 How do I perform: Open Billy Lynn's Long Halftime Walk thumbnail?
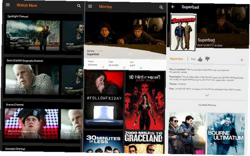31,124
